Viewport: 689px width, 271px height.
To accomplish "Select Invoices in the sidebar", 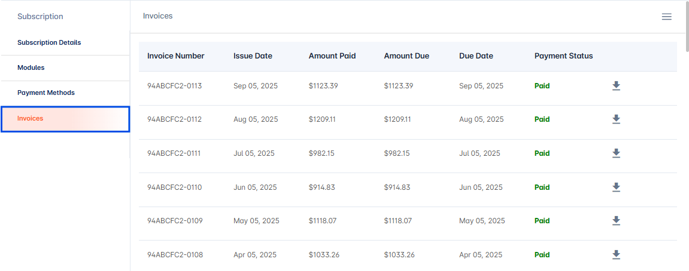I will (x=65, y=119).
